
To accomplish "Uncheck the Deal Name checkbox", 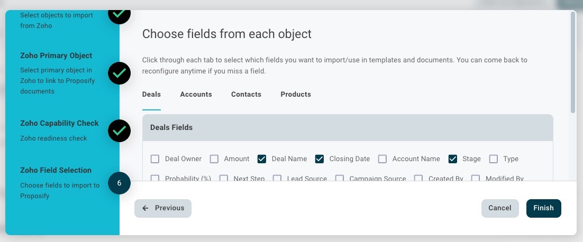I will pos(262,159).
